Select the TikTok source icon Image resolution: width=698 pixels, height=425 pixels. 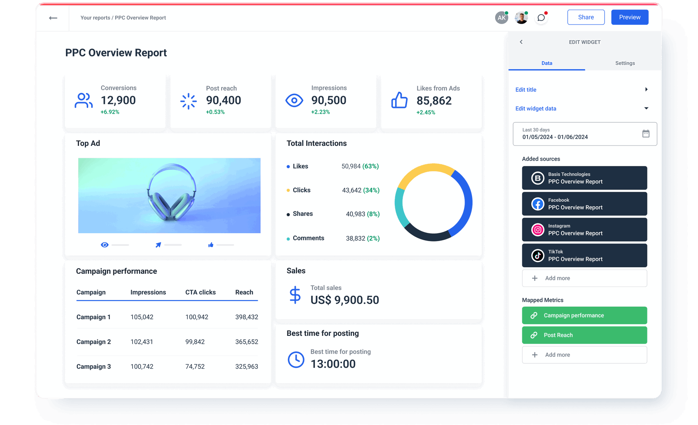pyautogui.click(x=537, y=255)
